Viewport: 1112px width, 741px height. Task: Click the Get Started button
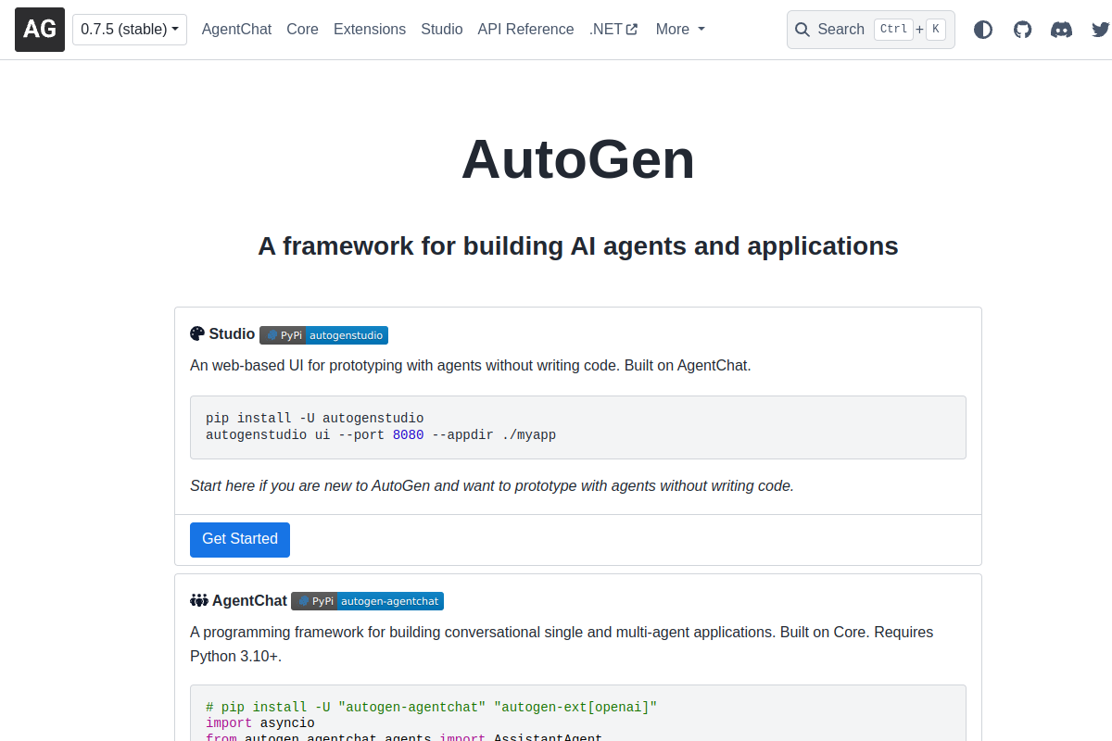[239, 539]
